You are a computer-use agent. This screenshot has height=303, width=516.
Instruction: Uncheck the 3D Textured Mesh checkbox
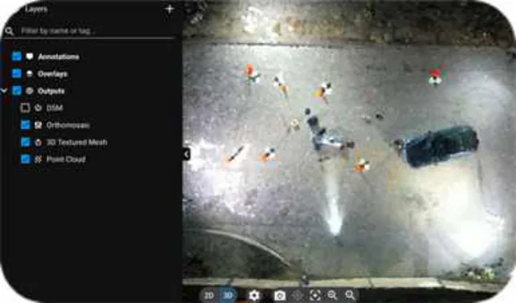pos(26,141)
